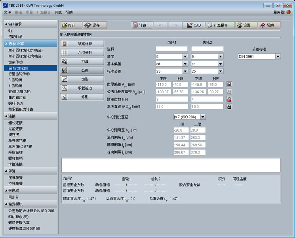
Task: Click the 帮助 help book button
Action: pos(269,25)
